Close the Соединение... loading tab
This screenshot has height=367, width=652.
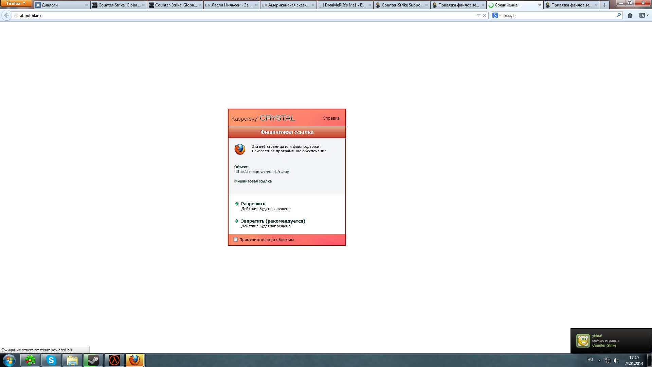(x=539, y=5)
